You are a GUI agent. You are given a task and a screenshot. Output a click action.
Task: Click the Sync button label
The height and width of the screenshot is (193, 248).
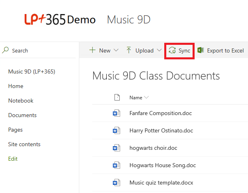184,50
